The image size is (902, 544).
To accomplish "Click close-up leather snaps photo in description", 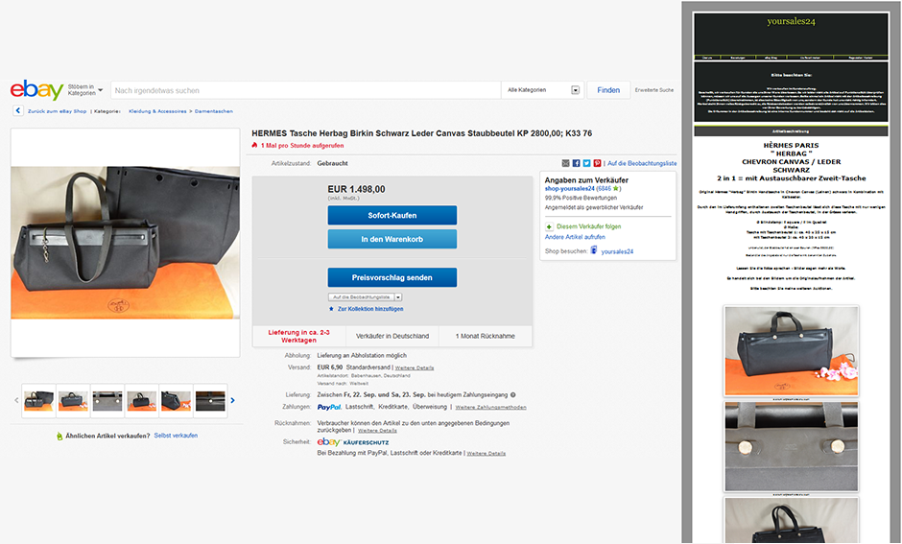I will point(791,447).
